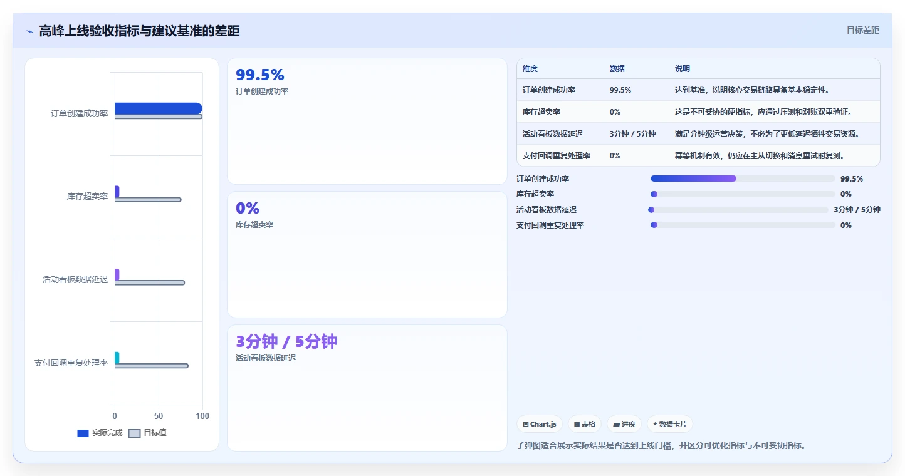Click the 支付回调重复处理率 label in the progress list

550,225
